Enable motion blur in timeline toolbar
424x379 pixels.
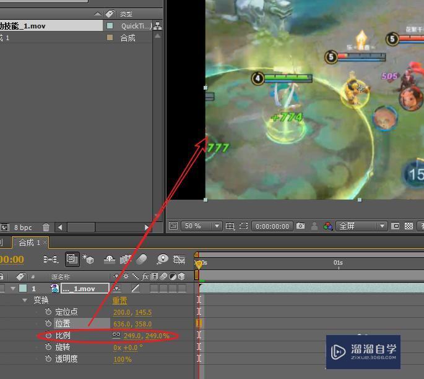(x=141, y=259)
